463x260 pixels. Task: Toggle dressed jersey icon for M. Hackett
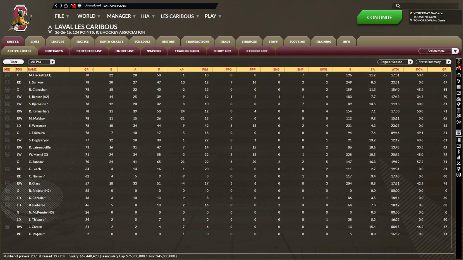click(x=7, y=75)
